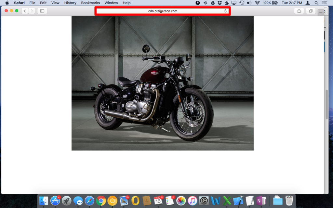Open the Bookmarks menu
333x208 pixels.
click(90, 3)
